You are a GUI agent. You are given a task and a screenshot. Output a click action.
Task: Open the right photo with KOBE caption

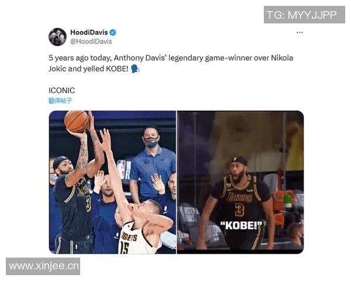pyautogui.click(x=240, y=182)
